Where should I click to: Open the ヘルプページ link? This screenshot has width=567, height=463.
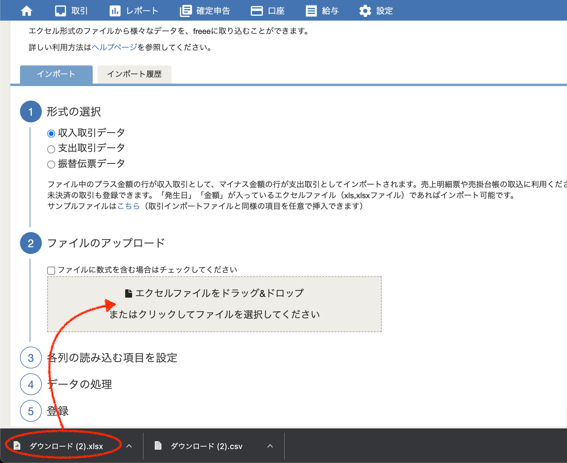click(x=114, y=47)
